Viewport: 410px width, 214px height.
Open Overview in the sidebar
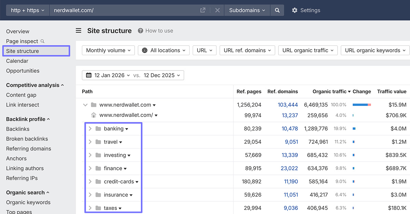[18, 31]
